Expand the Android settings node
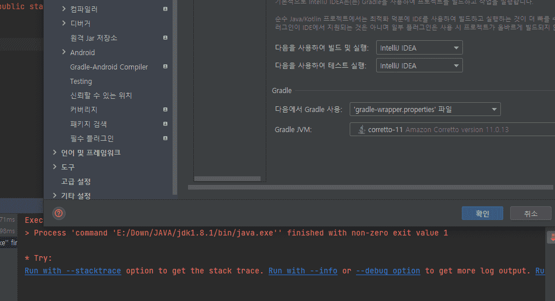 [x=64, y=52]
